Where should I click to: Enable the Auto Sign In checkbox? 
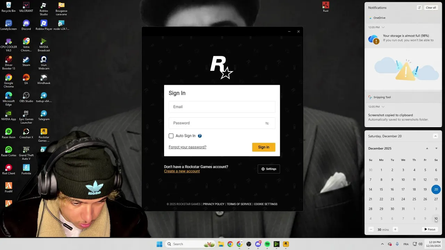coord(171,136)
